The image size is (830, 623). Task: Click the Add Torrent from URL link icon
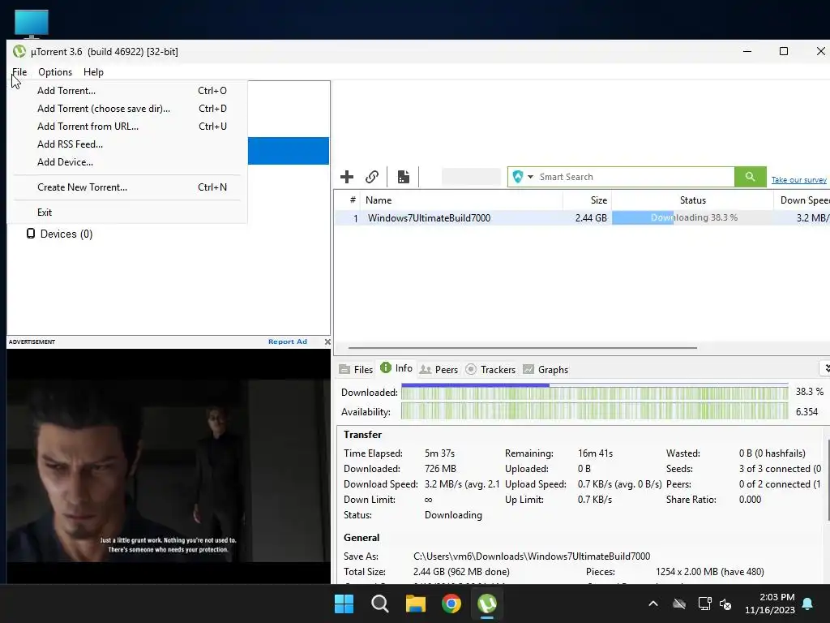(x=372, y=177)
